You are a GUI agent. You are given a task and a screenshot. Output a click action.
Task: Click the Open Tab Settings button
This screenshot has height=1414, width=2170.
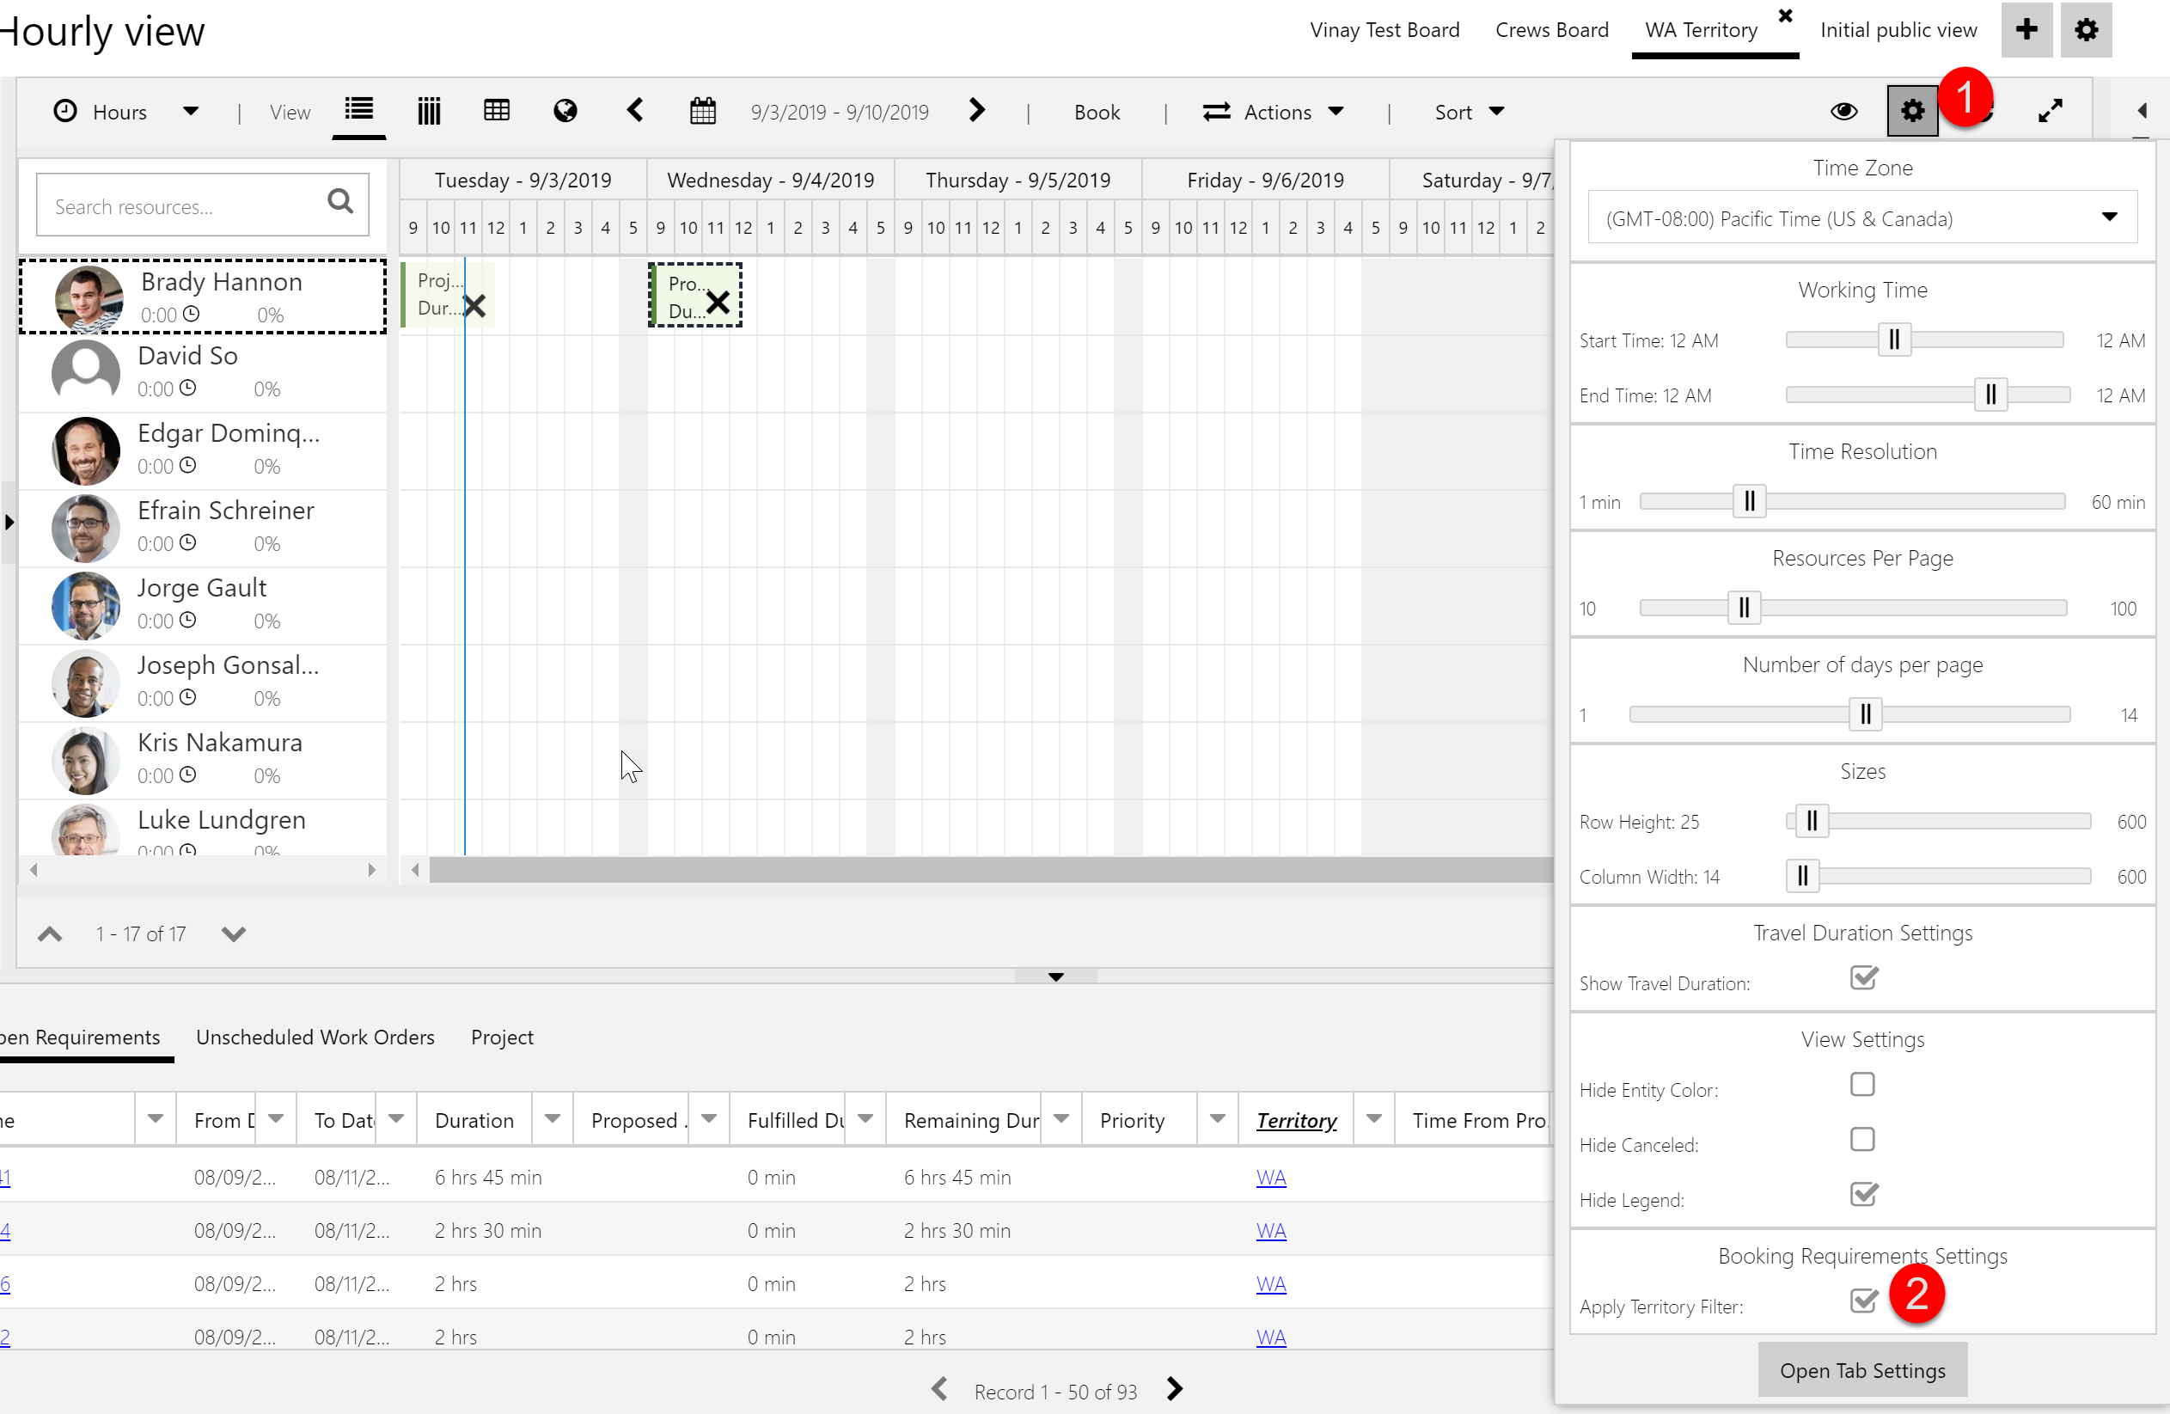(1861, 1369)
